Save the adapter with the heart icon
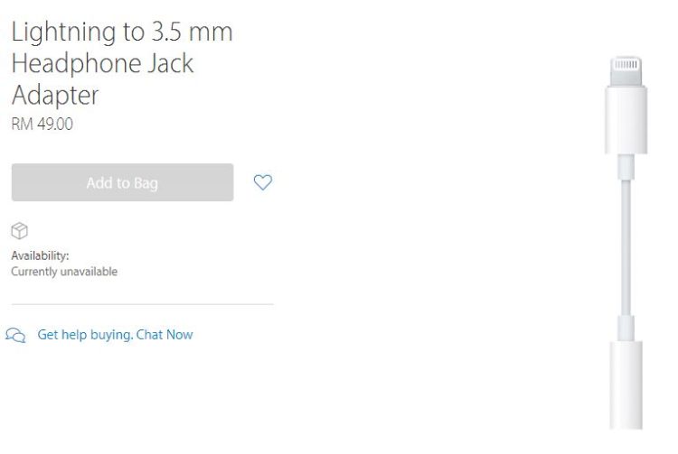The image size is (678, 454). (x=262, y=182)
